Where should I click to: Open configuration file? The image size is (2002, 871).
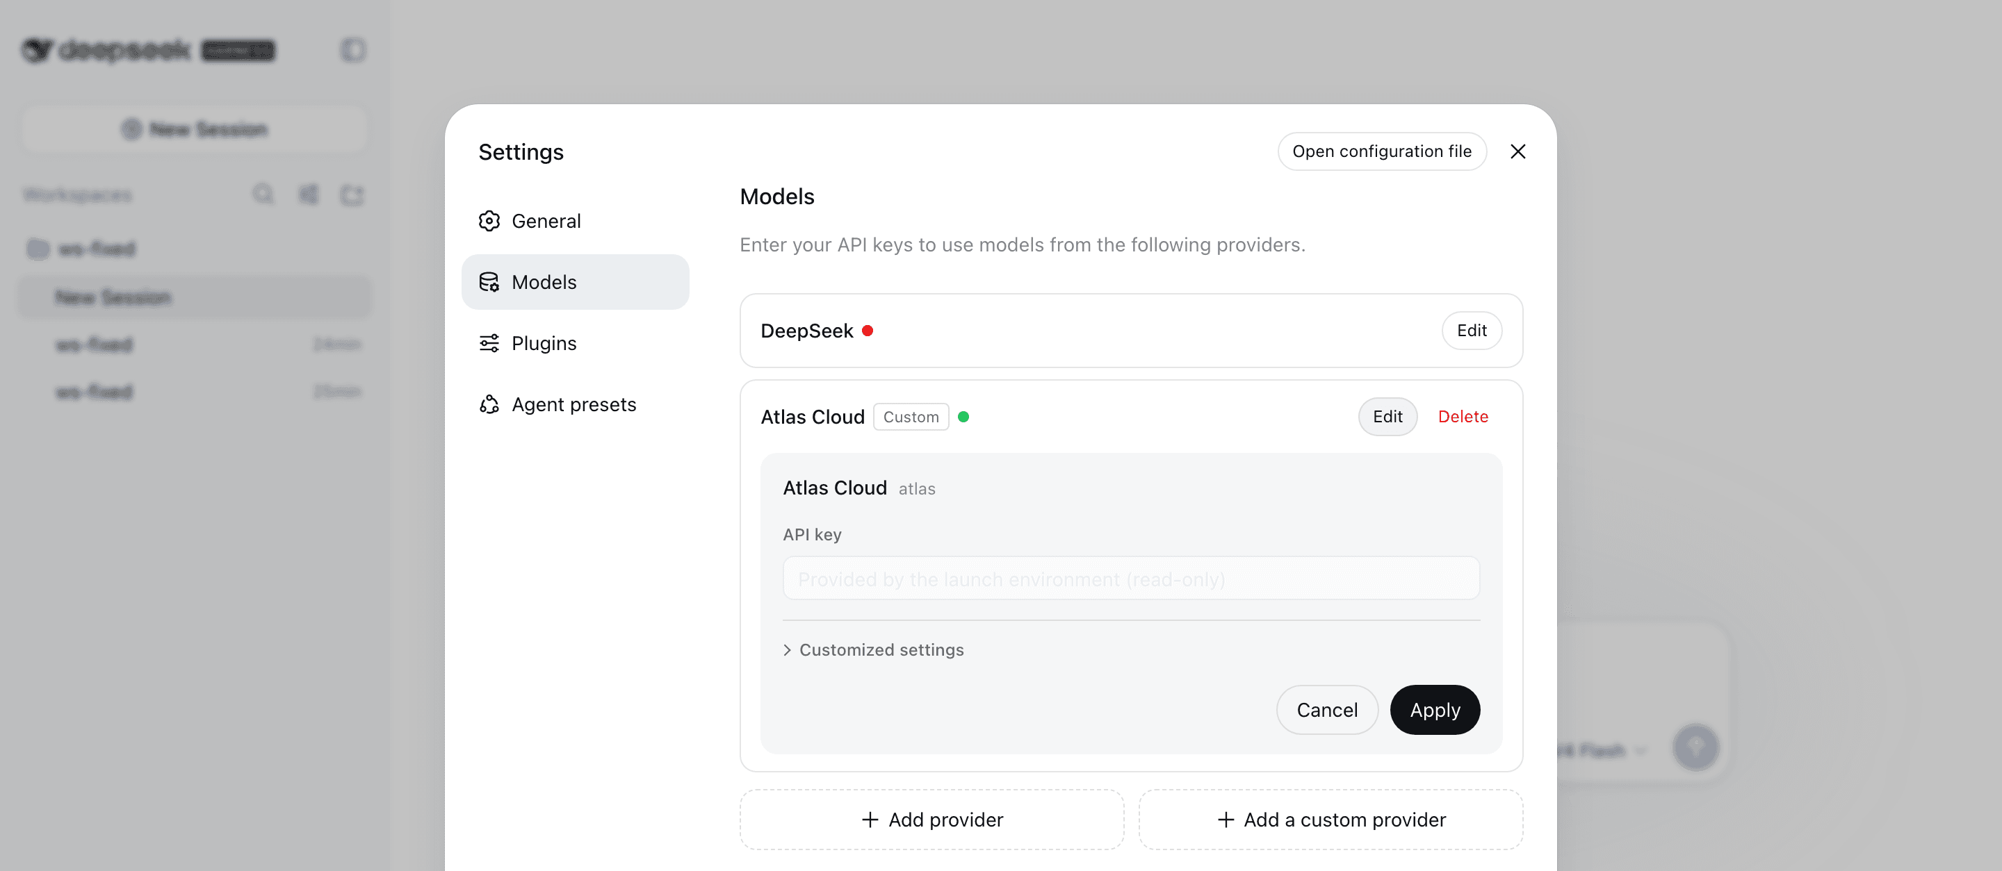click(1381, 151)
